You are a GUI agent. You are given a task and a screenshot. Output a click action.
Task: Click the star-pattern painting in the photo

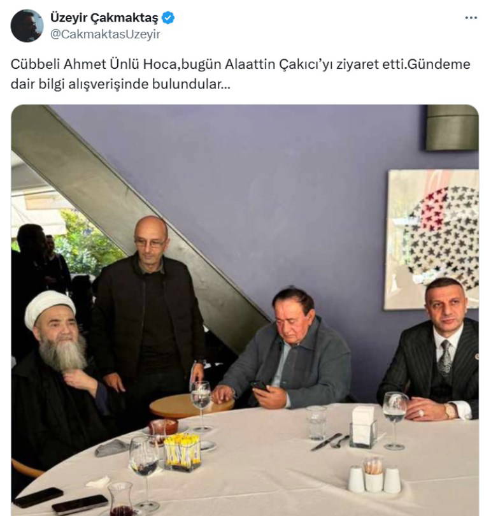tap(433, 240)
